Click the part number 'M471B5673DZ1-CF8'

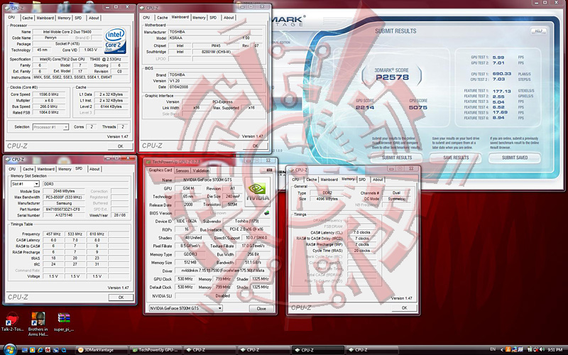click(63, 209)
